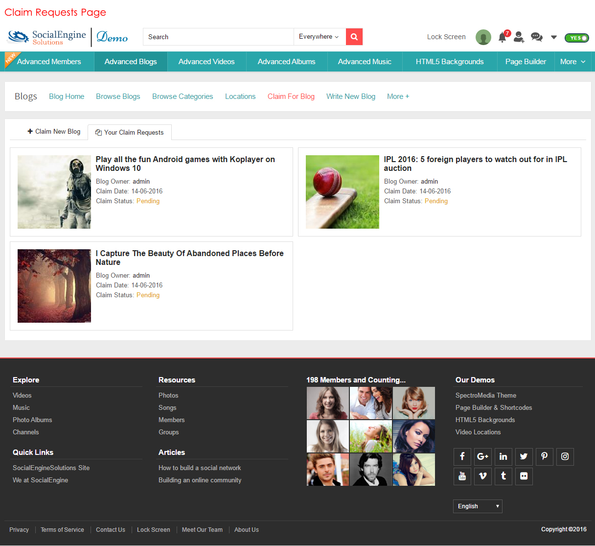Select Advanced Videos in the navigation bar

[206, 62]
